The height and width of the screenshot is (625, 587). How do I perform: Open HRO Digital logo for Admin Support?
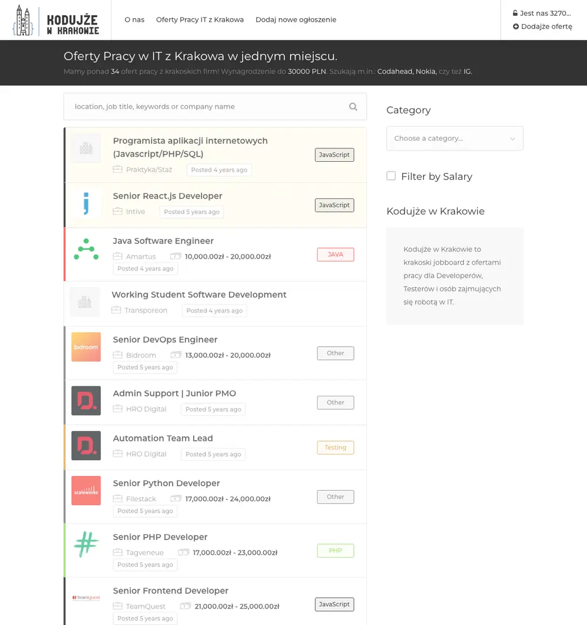point(86,400)
